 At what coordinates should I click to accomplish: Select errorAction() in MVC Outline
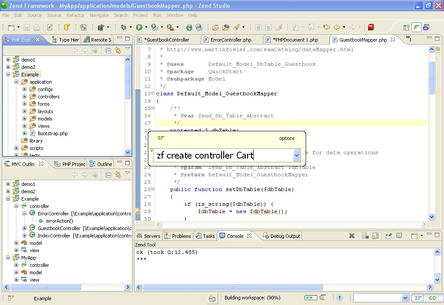click(59, 221)
